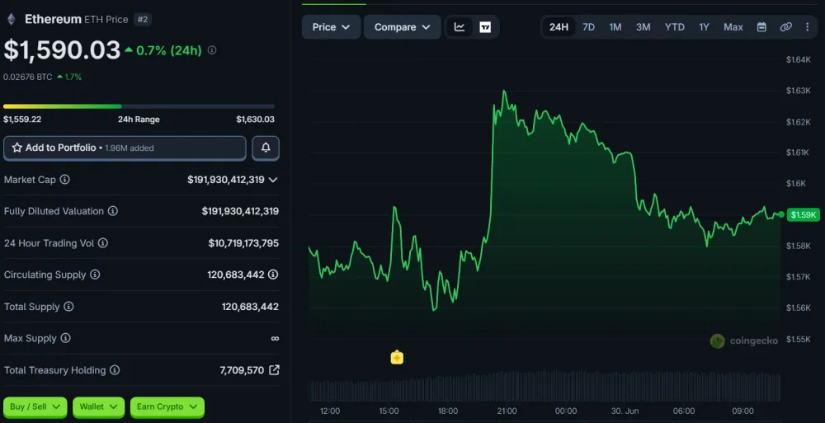The image size is (825, 423).
Task: Click the 24h Range progress bar
Action: (x=139, y=106)
